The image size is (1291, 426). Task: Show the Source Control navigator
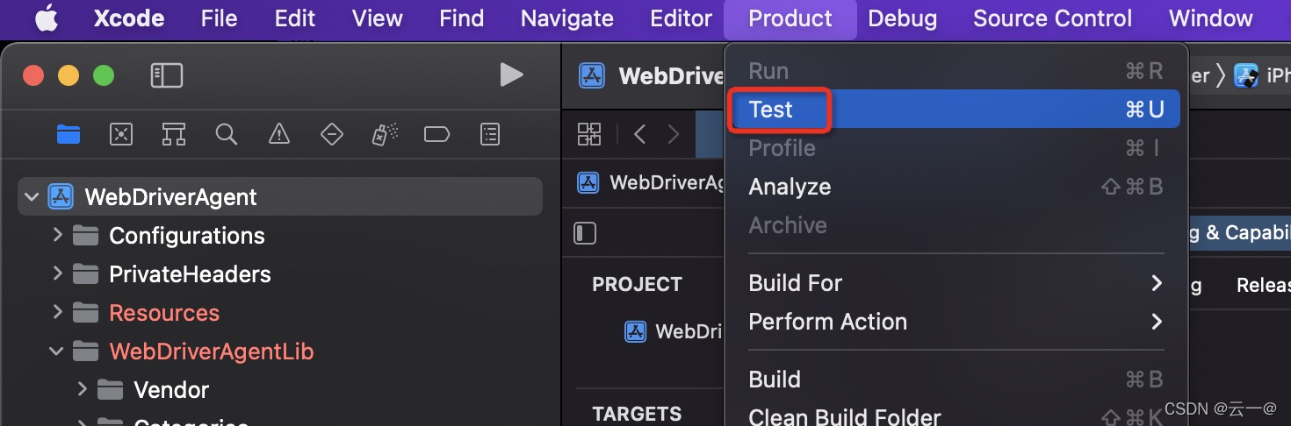(120, 134)
